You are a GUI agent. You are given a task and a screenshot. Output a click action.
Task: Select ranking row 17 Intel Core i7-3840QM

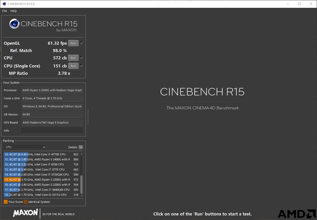41,190
